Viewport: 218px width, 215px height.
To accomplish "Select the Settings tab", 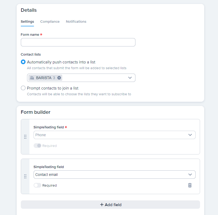I will [x=27, y=21].
